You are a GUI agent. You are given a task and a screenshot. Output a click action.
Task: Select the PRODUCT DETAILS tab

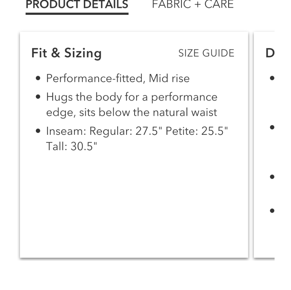click(x=77, y=4)
